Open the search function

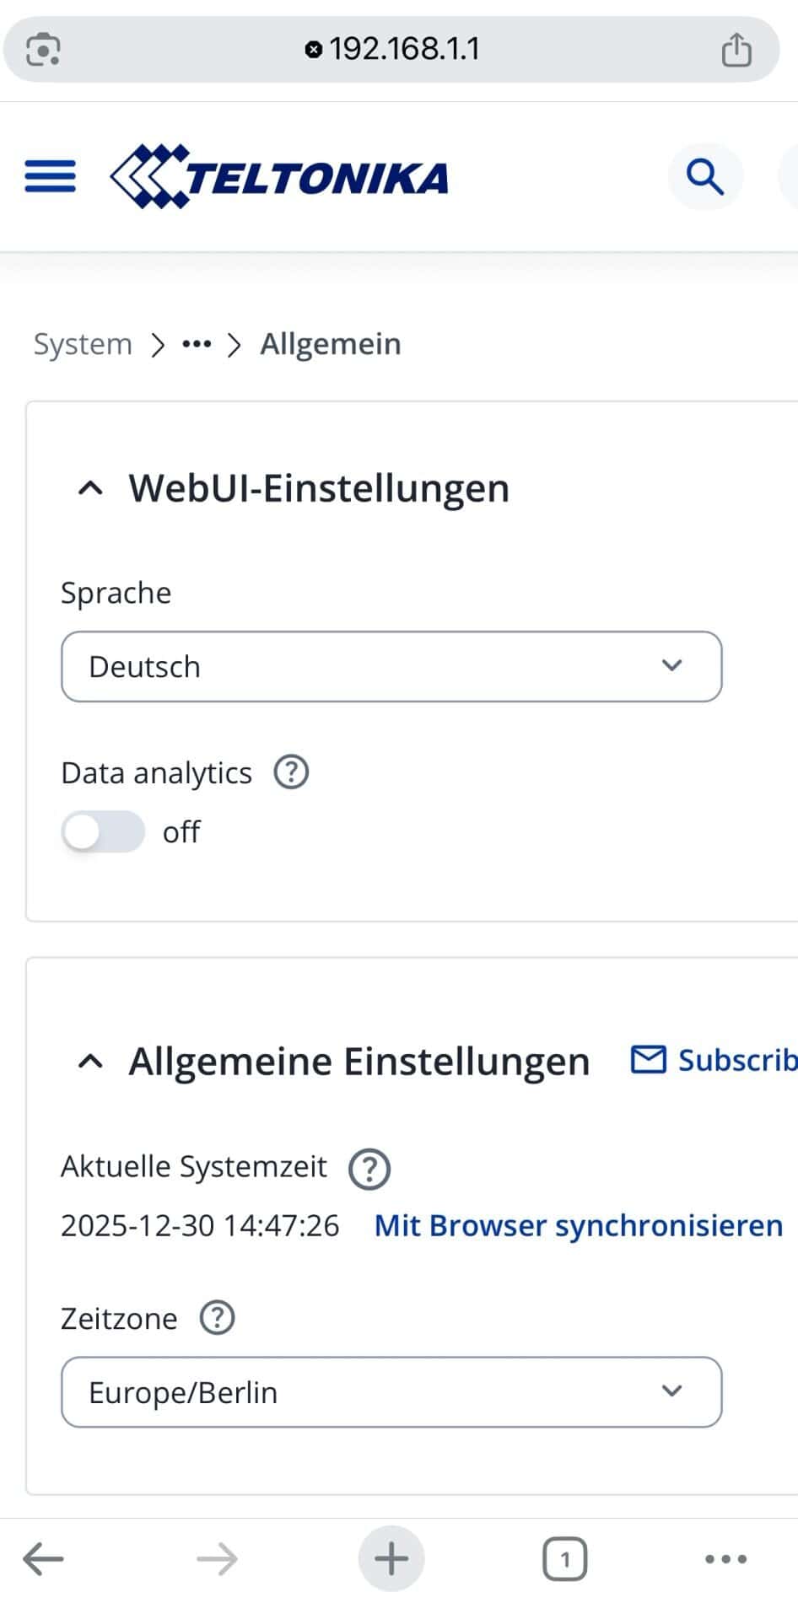coord(704,175)
